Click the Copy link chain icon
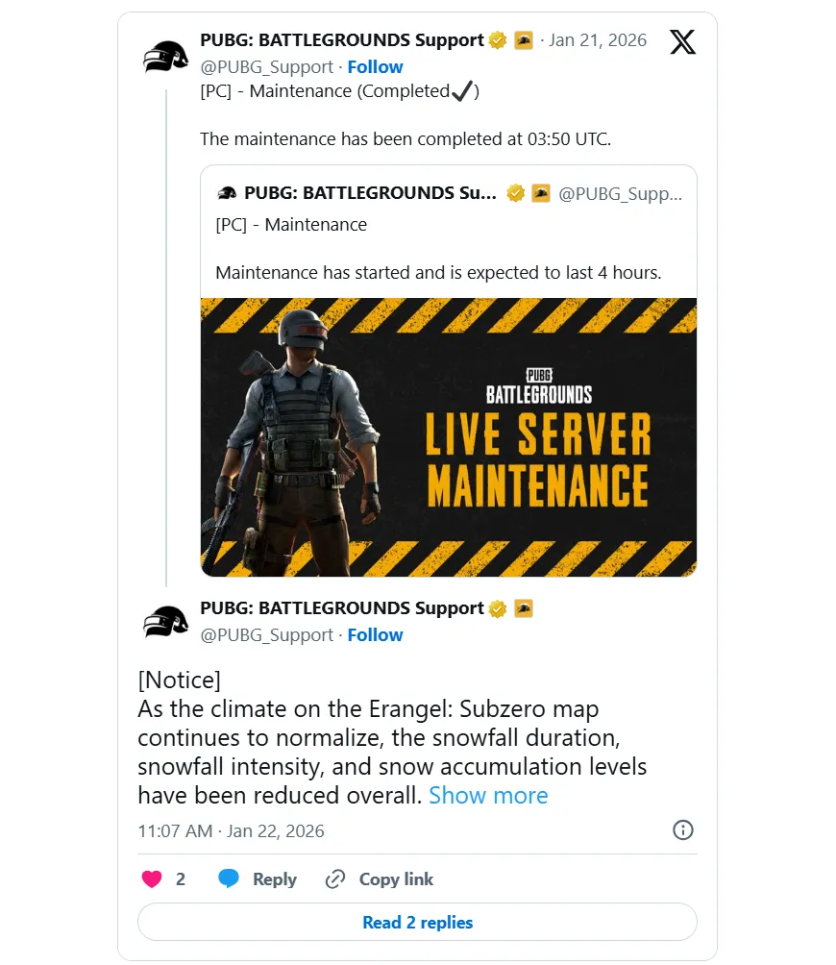 [x=333, y=878]
